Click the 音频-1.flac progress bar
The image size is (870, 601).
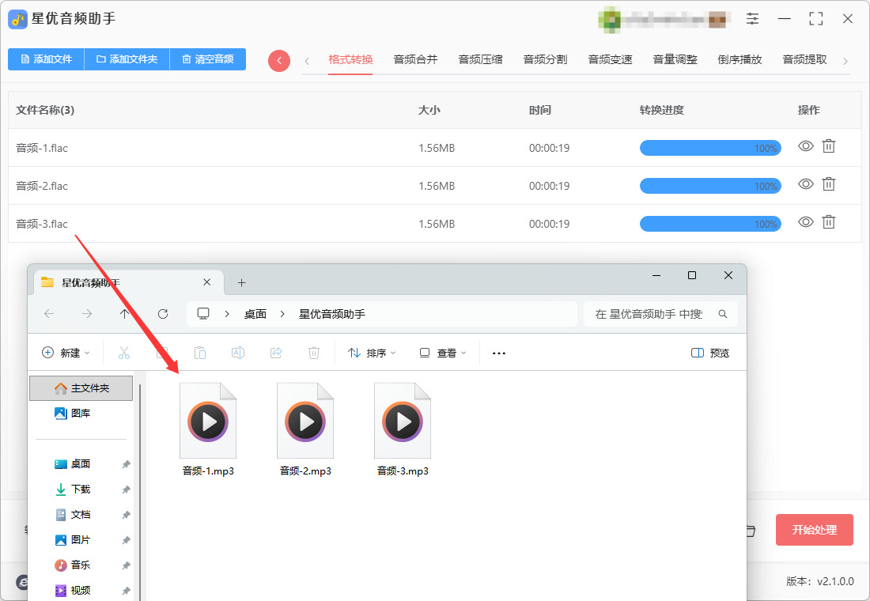(x=710, y=148)
